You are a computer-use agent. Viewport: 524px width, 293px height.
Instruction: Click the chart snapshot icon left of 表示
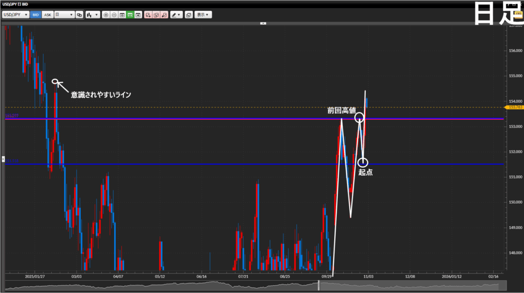pos(188,15)
